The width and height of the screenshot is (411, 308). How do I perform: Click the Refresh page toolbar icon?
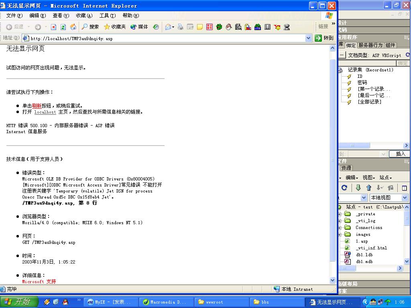[x=63, y=27]
